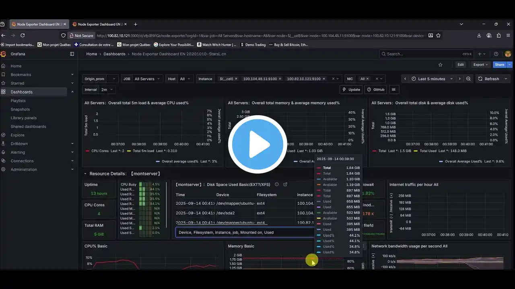Go to Dashboards breadcrumb

pyautogui.click(x=114, y=54)
